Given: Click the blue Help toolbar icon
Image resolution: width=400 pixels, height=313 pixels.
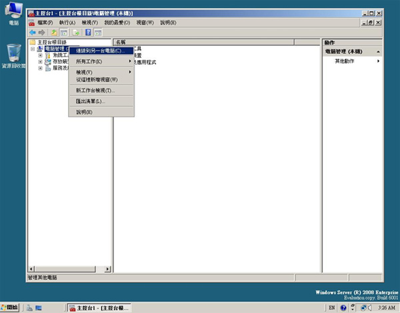Looking at the screenshot, I should [x=89, y=32].
